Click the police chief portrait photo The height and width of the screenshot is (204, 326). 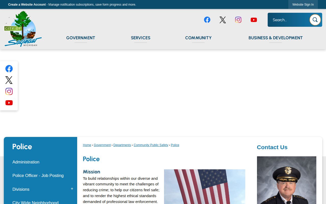tap(287, 180)
